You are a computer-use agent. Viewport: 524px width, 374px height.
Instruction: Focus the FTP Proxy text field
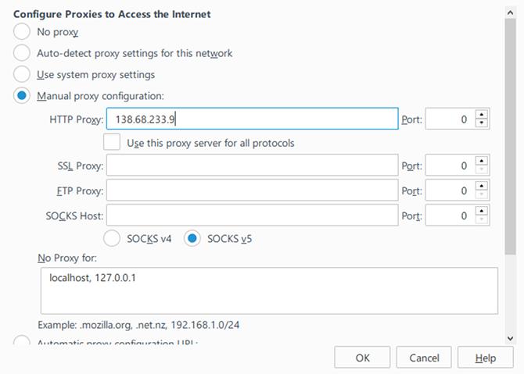pos(252,191)
